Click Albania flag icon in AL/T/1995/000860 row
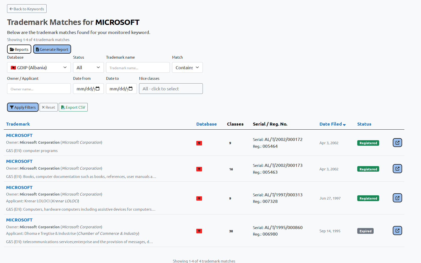Image resolution: width=421 pixels, height=263 pixels. (199, 231)
